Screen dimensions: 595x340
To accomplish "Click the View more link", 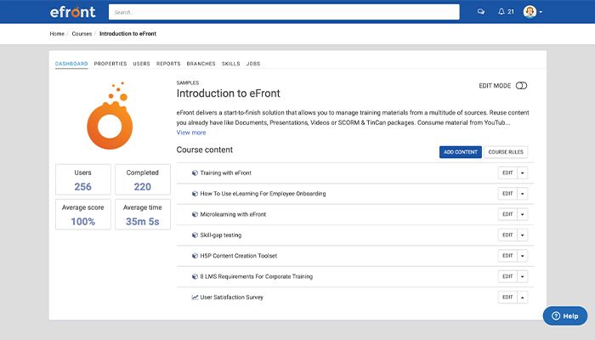I will [x=191, y=133].
